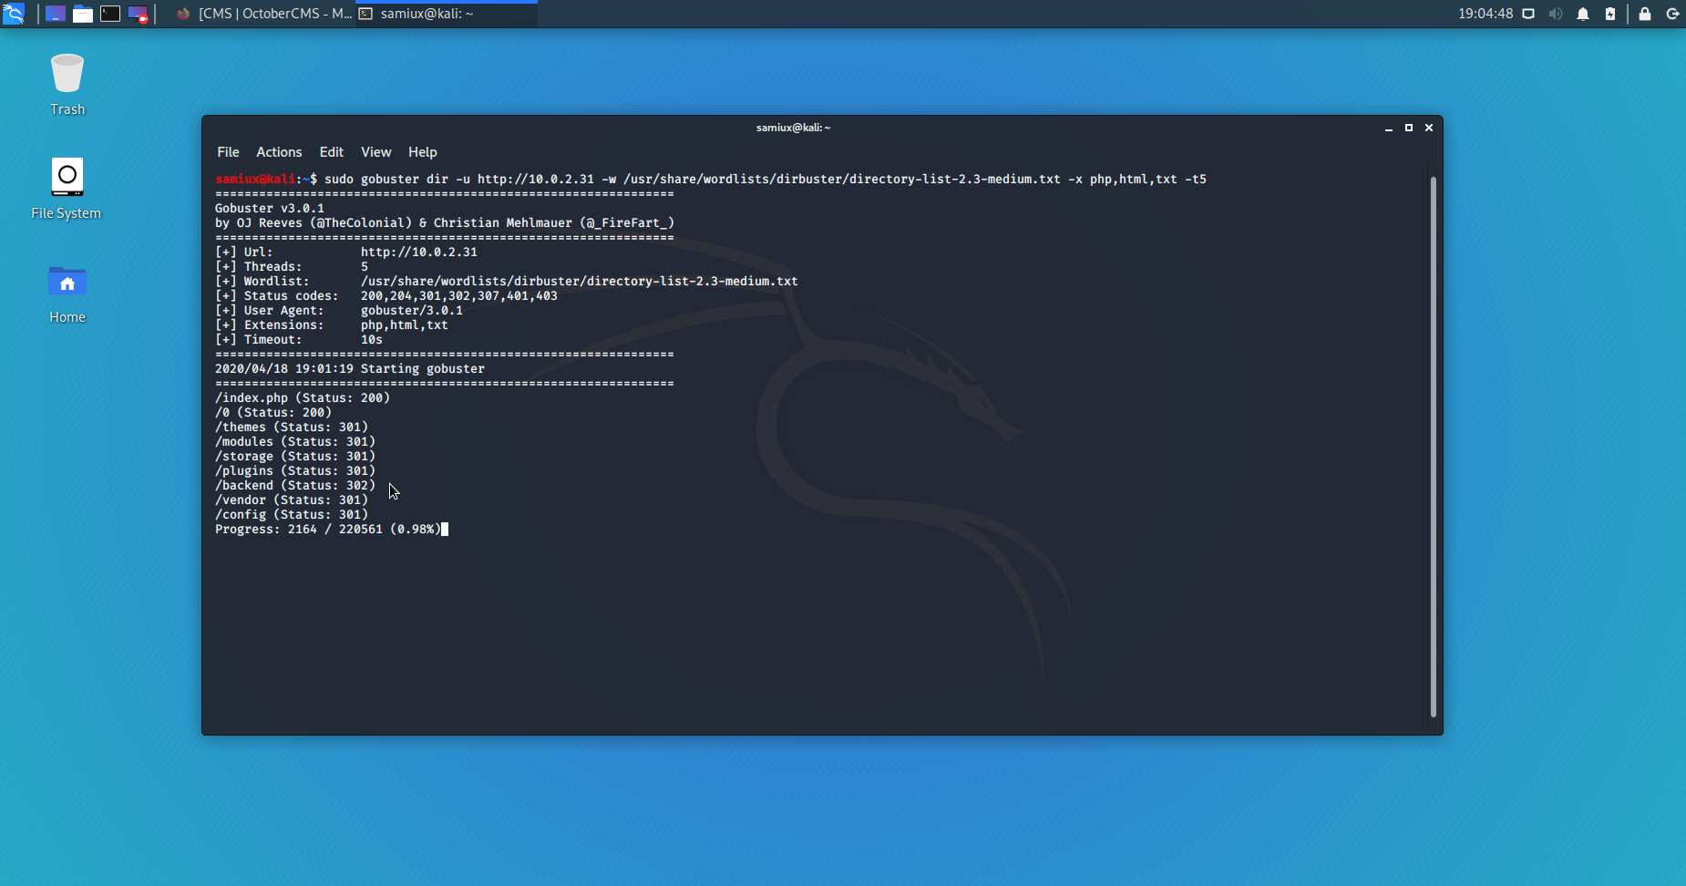Click the '/modules (Status: 301)' line
This screenshot has height=886, width=1686.
(295, 442)
